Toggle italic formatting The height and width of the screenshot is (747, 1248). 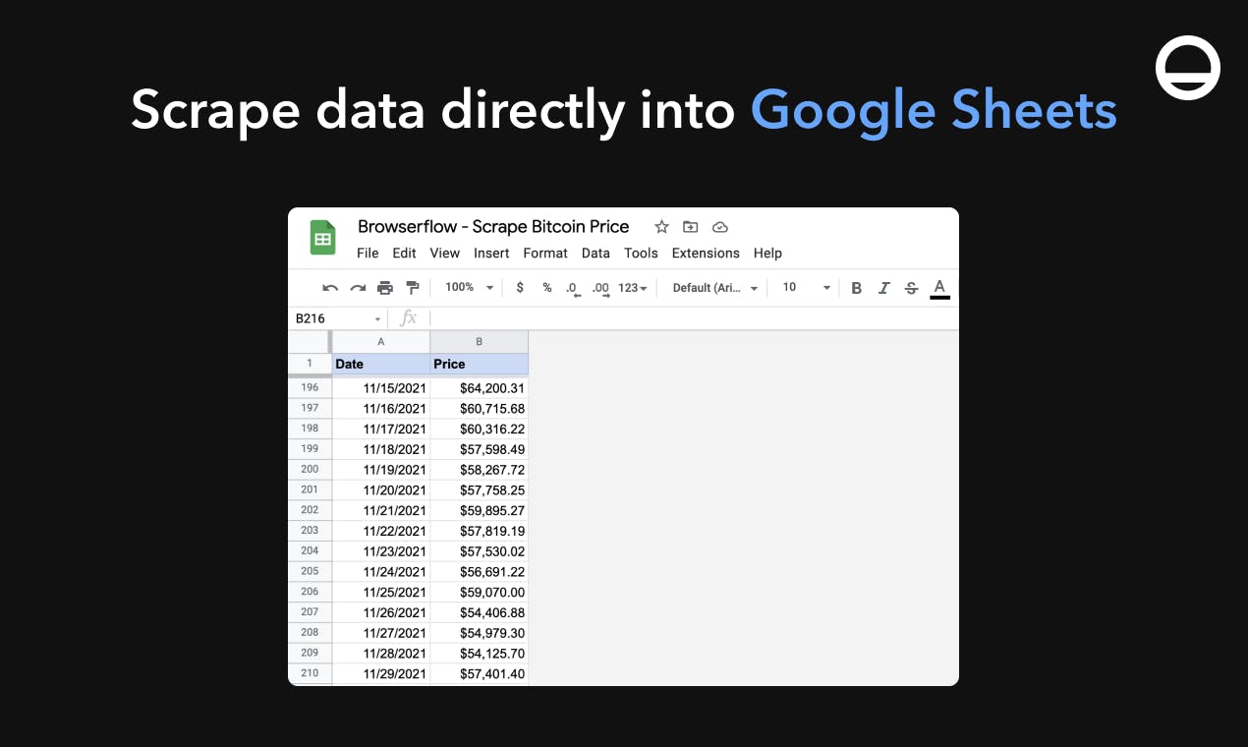coord(883,288)
